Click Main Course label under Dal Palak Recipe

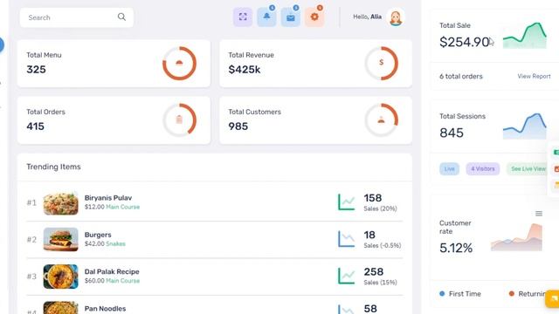(x=122, y=281)
